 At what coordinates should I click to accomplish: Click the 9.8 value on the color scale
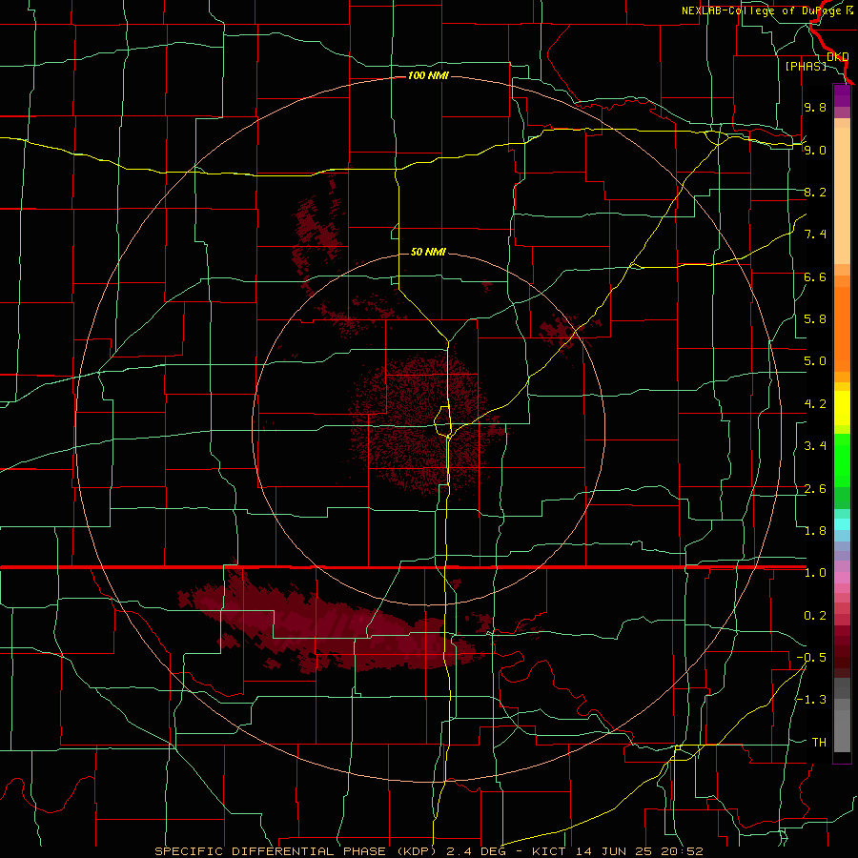point(815,107)
